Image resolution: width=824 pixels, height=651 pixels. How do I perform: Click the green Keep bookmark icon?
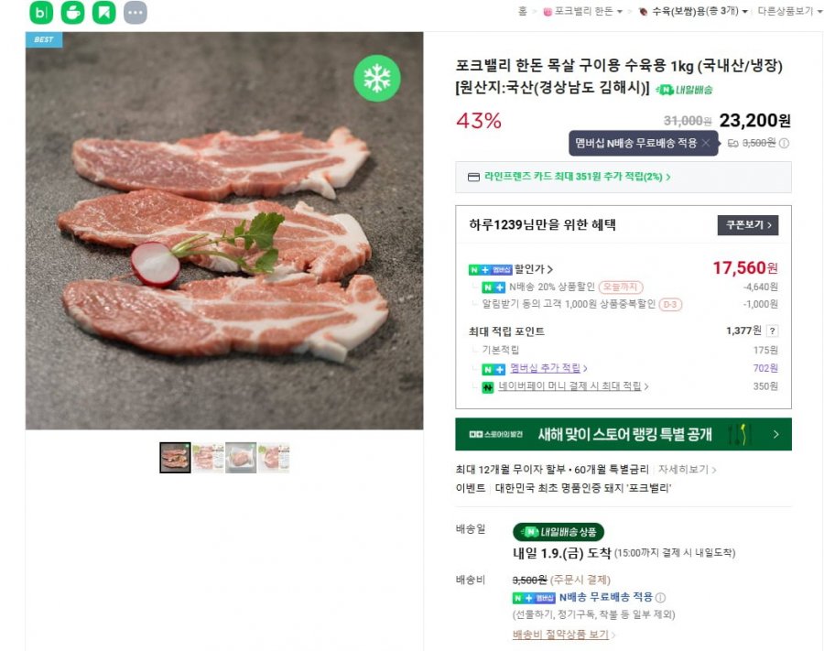[104, 13]
